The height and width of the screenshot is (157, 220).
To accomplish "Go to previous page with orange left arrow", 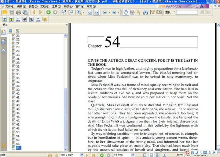I will (x=34, y=12).
